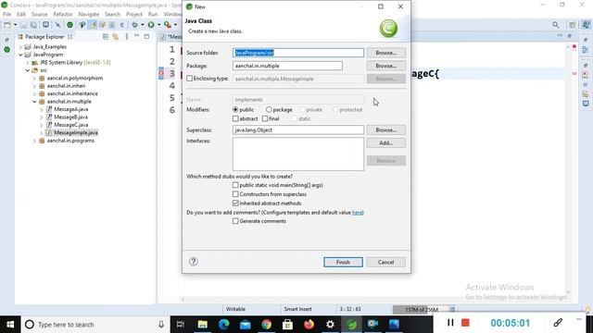Collapse the JavaProgram project
This screenshot has height=333, width=593.
[x=20, y=55]
